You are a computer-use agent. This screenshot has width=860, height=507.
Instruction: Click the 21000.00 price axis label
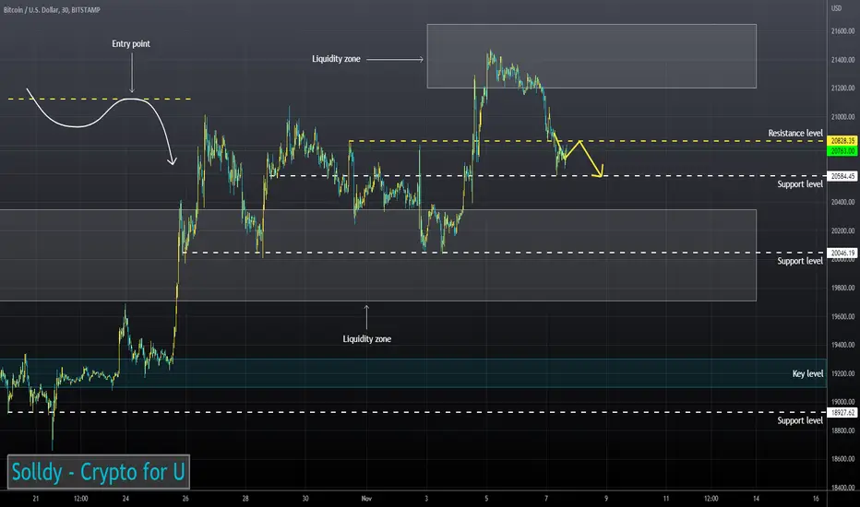tap(842, 117)
